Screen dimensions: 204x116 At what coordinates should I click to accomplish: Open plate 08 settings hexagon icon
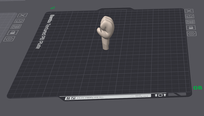(x=192, y=34)
